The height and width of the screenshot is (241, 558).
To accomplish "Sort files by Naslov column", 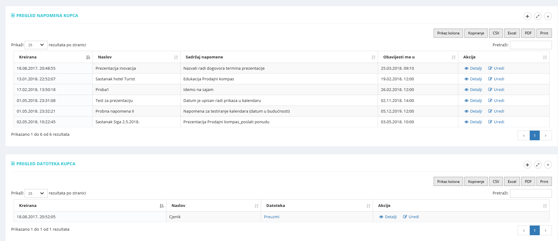I will (x=214, y=206).
